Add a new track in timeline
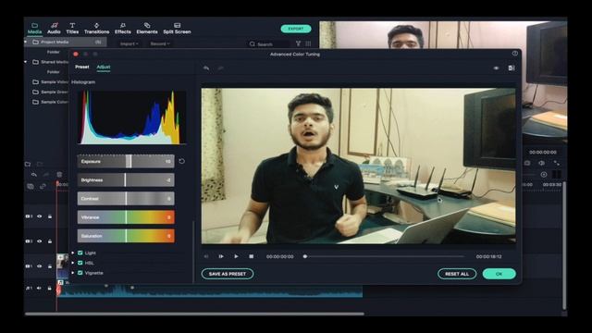Image resolution: width=592 pixels, height=333 pixels. [x=31, y=187]
